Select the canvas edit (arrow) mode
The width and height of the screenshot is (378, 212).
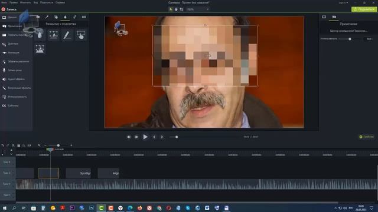171,9
